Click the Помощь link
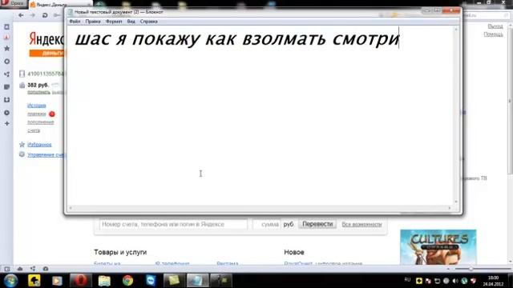This screenshot has height=288, width=513. point(494,34)
